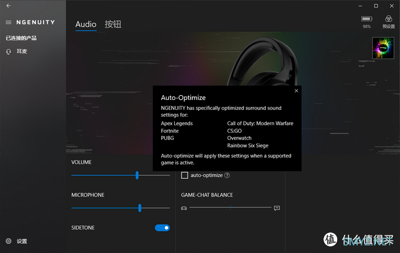
Task: Open 耳麦 device entry
Action: [x=22, y=52]
